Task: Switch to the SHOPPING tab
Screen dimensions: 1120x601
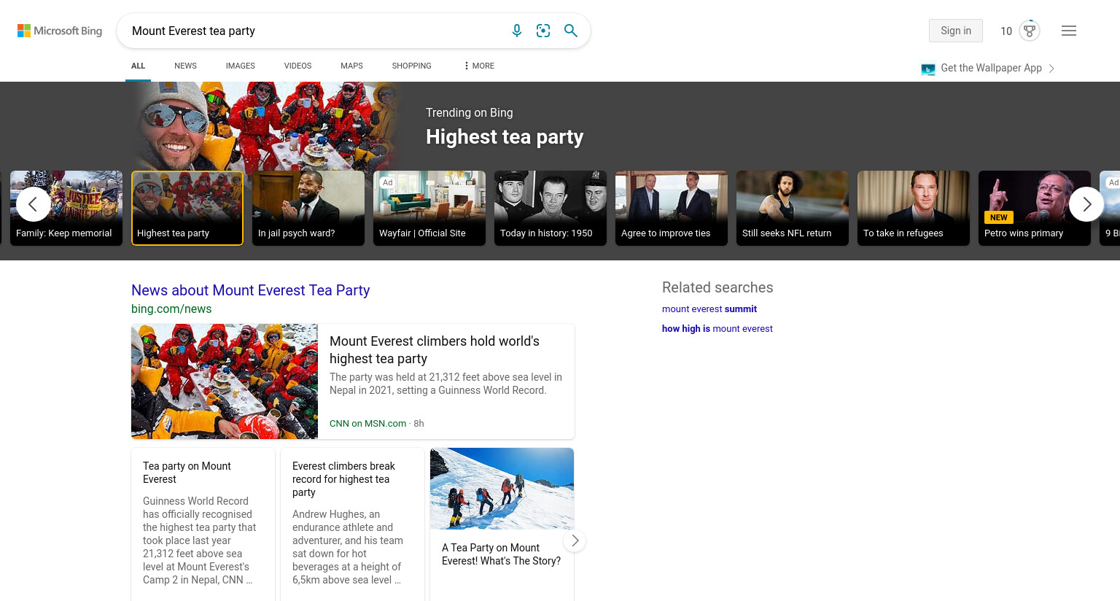Action: [411, 66]
